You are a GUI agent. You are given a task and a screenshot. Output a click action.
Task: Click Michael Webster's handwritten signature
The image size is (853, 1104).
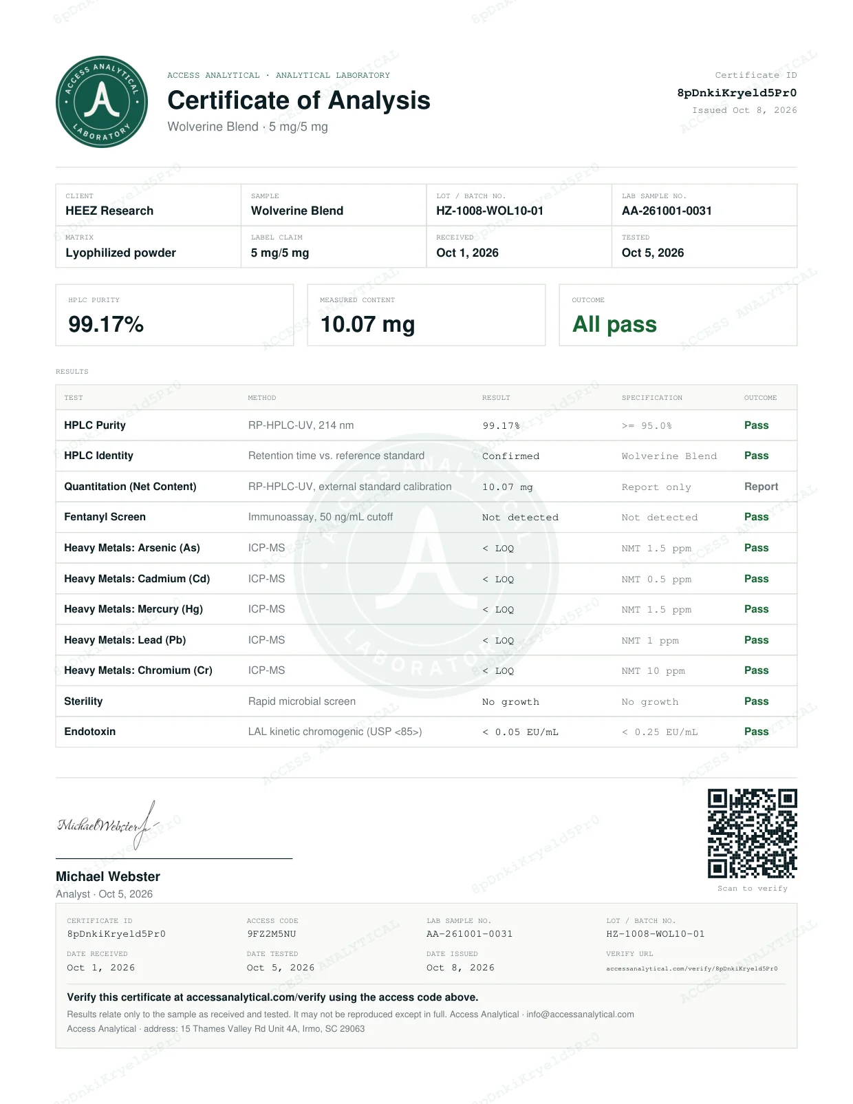pyautogui.click(x=107, y=825)
